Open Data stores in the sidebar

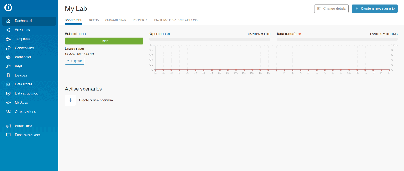click(x=29, y=84)
